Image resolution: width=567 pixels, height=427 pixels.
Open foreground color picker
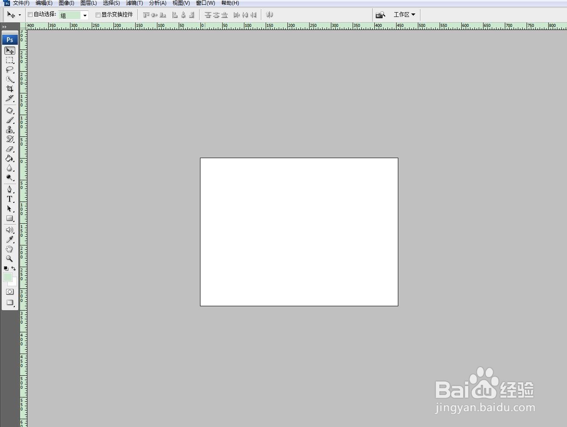tap(7, 277)
